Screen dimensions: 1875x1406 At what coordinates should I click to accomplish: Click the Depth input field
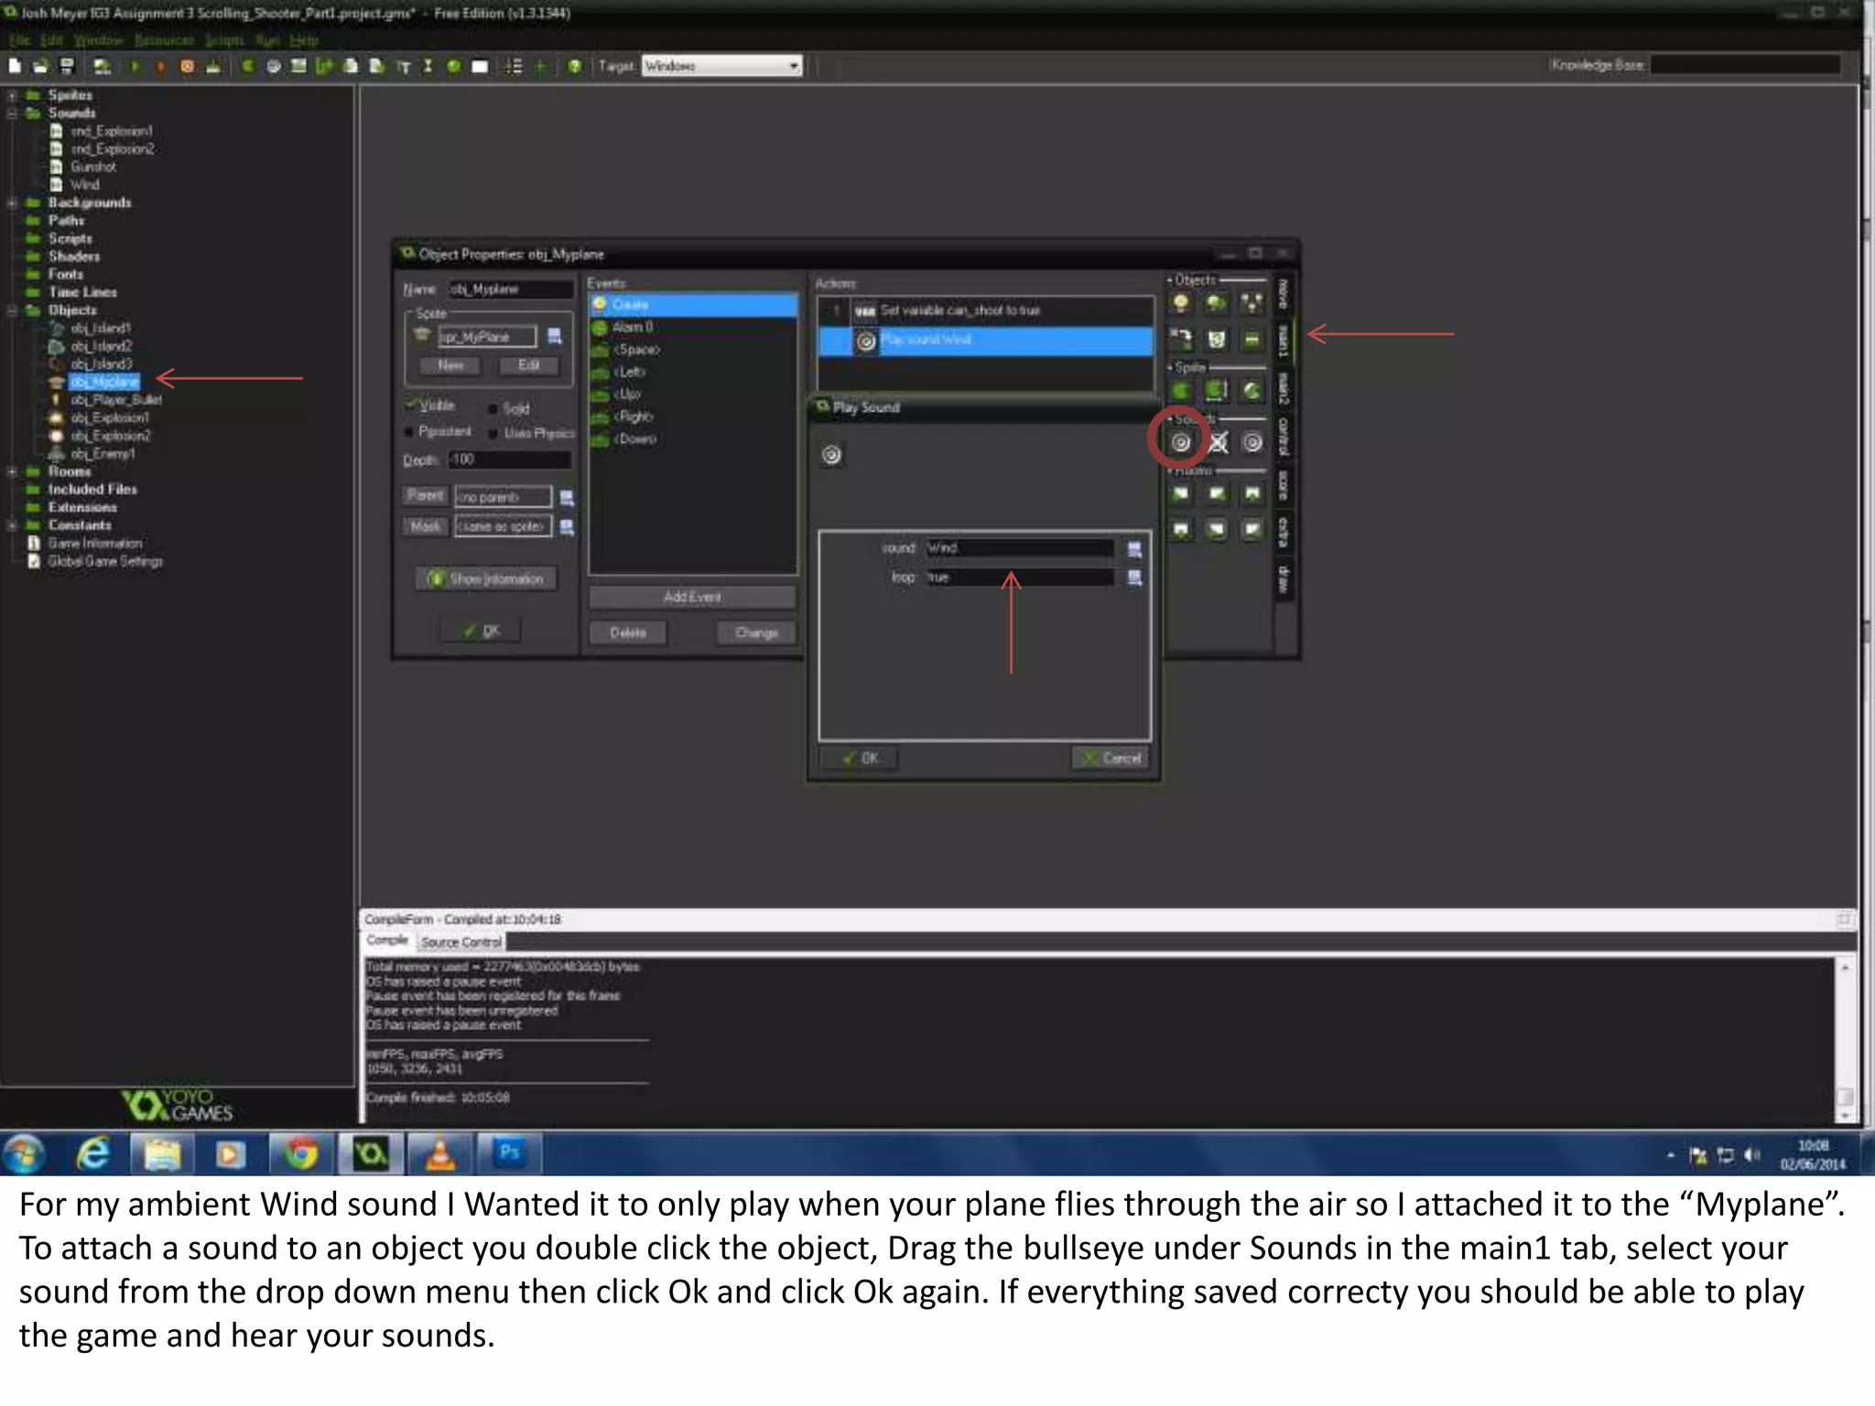tap(509, 460)
